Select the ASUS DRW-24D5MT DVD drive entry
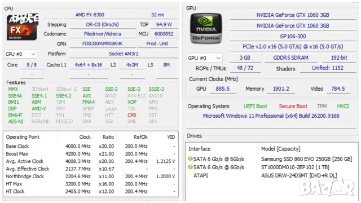Image resolution: width=361 pixels, height=203 pixels. [299, 175]
